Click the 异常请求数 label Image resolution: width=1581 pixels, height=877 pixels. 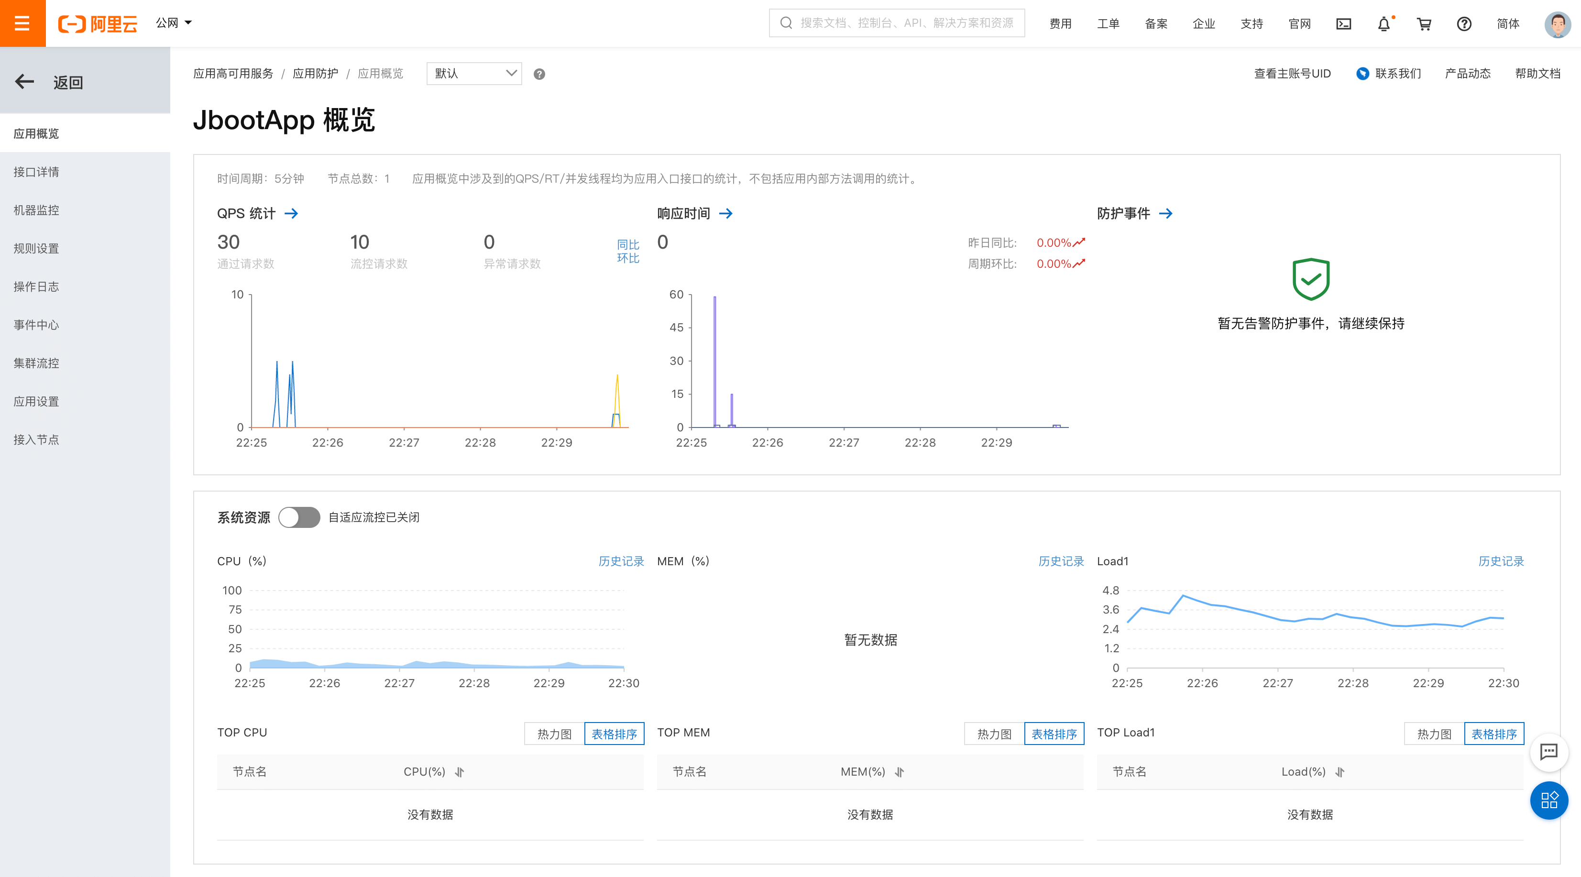(x=512, y=264)
